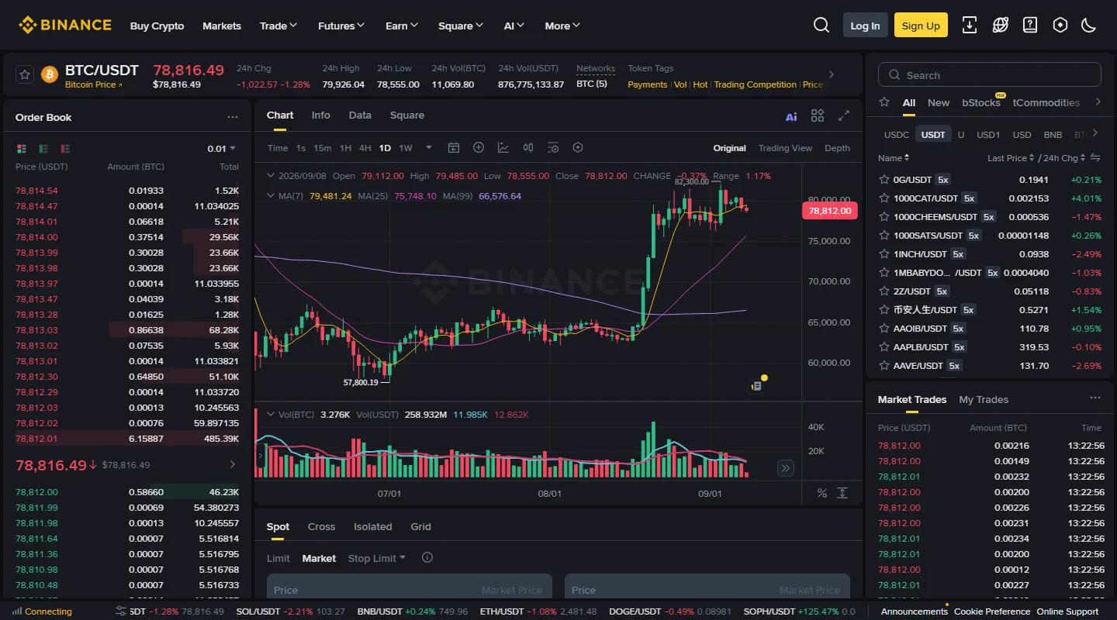1117x620 pixels.
Task: Open the help center question icon
Action: coord(1030,26)
